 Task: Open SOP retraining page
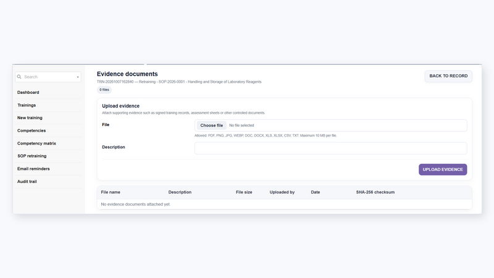pyautogui.click(x=32, y=156)
